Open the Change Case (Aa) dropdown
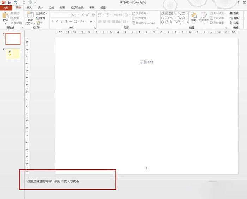 pos(83,21)
